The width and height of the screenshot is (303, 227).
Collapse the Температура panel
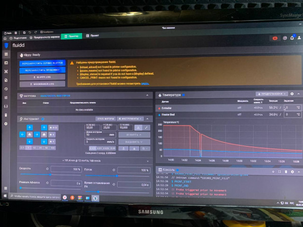tap(298, 94)
